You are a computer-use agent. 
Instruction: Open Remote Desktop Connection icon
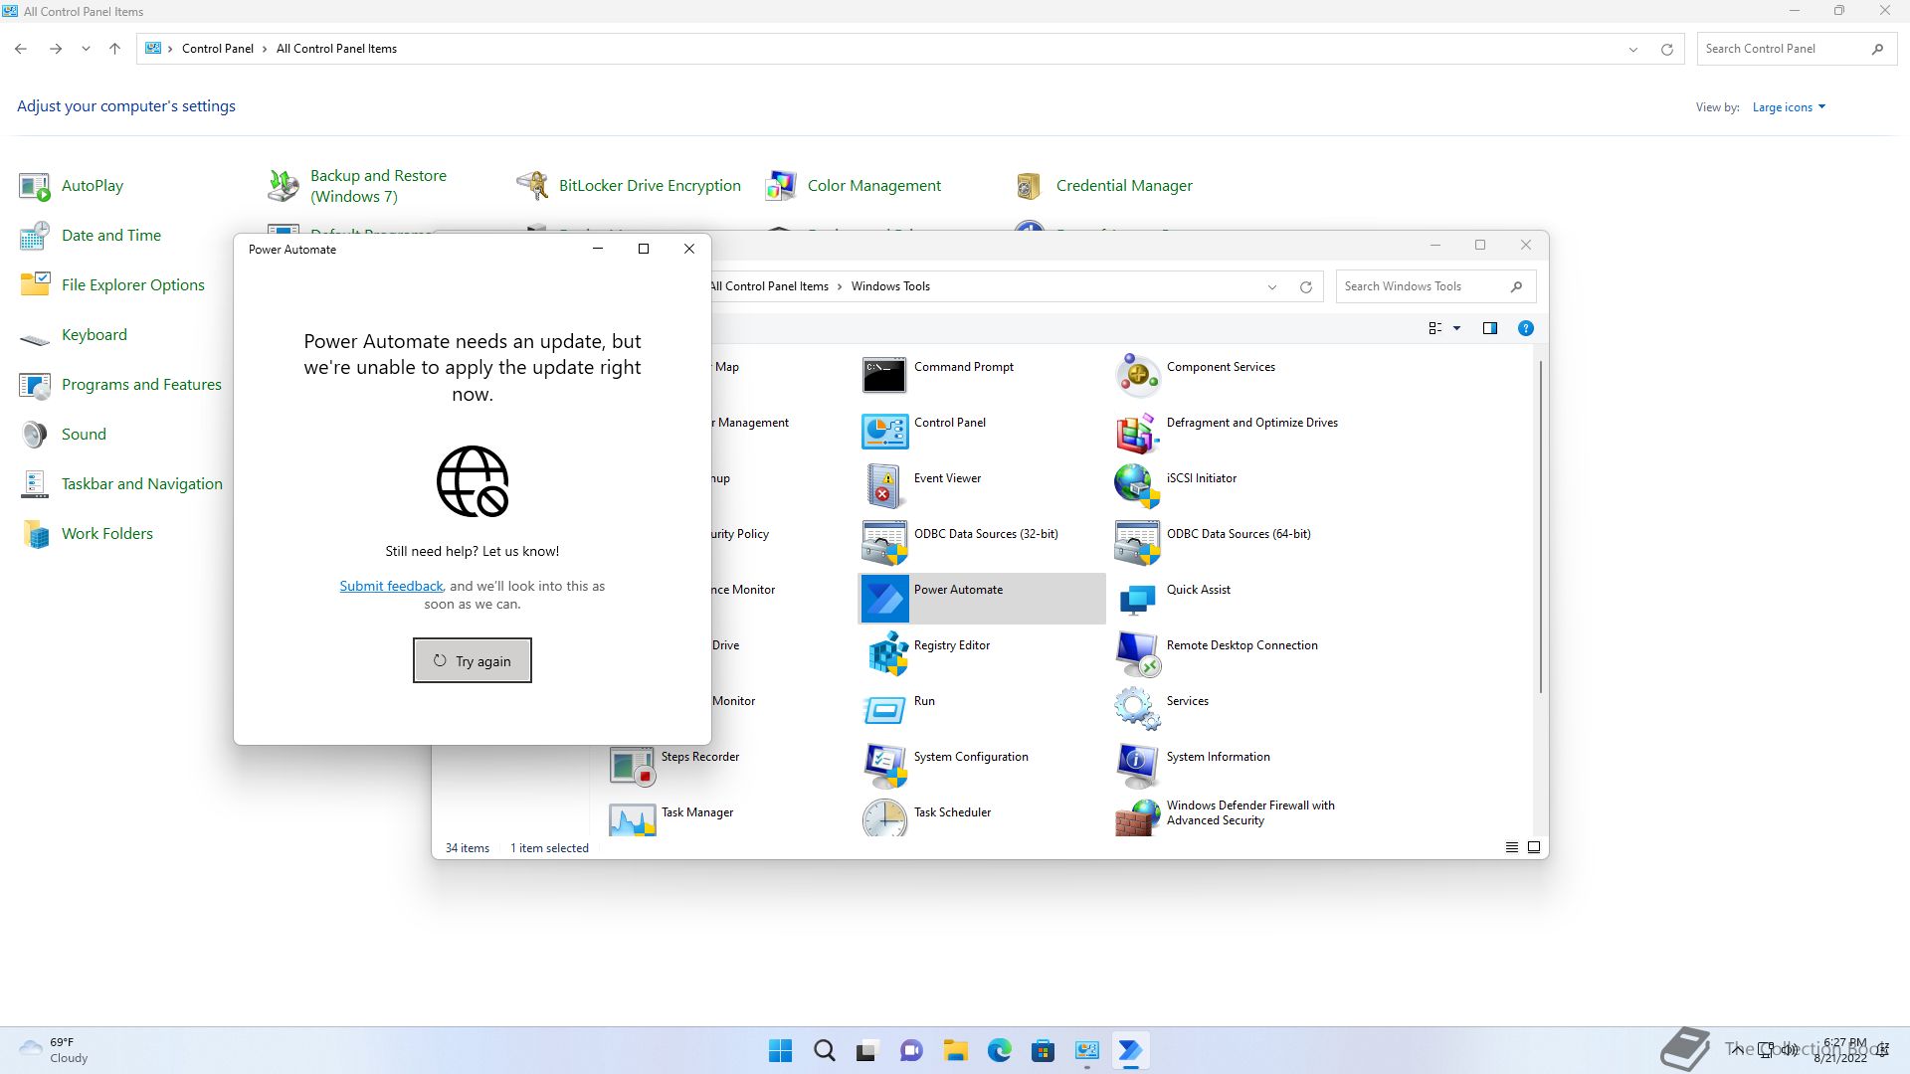click(x=1137, y=653)
